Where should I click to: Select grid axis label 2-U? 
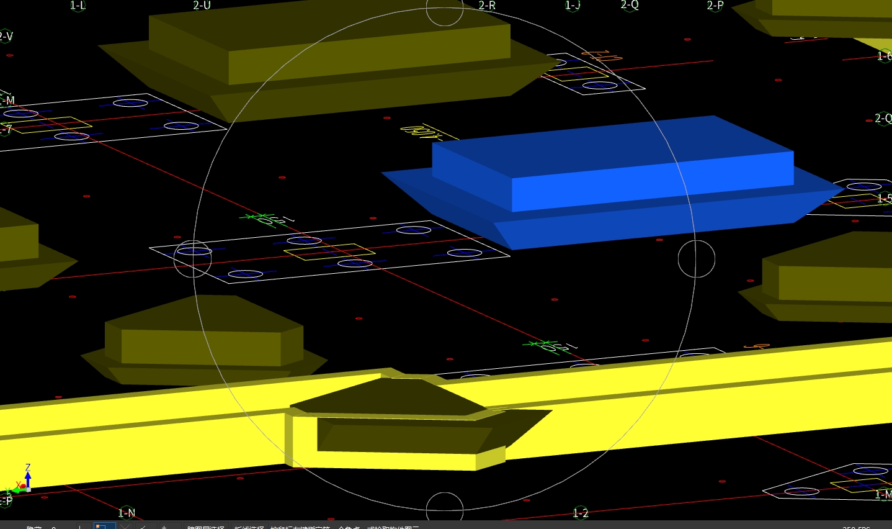point(202,5)
